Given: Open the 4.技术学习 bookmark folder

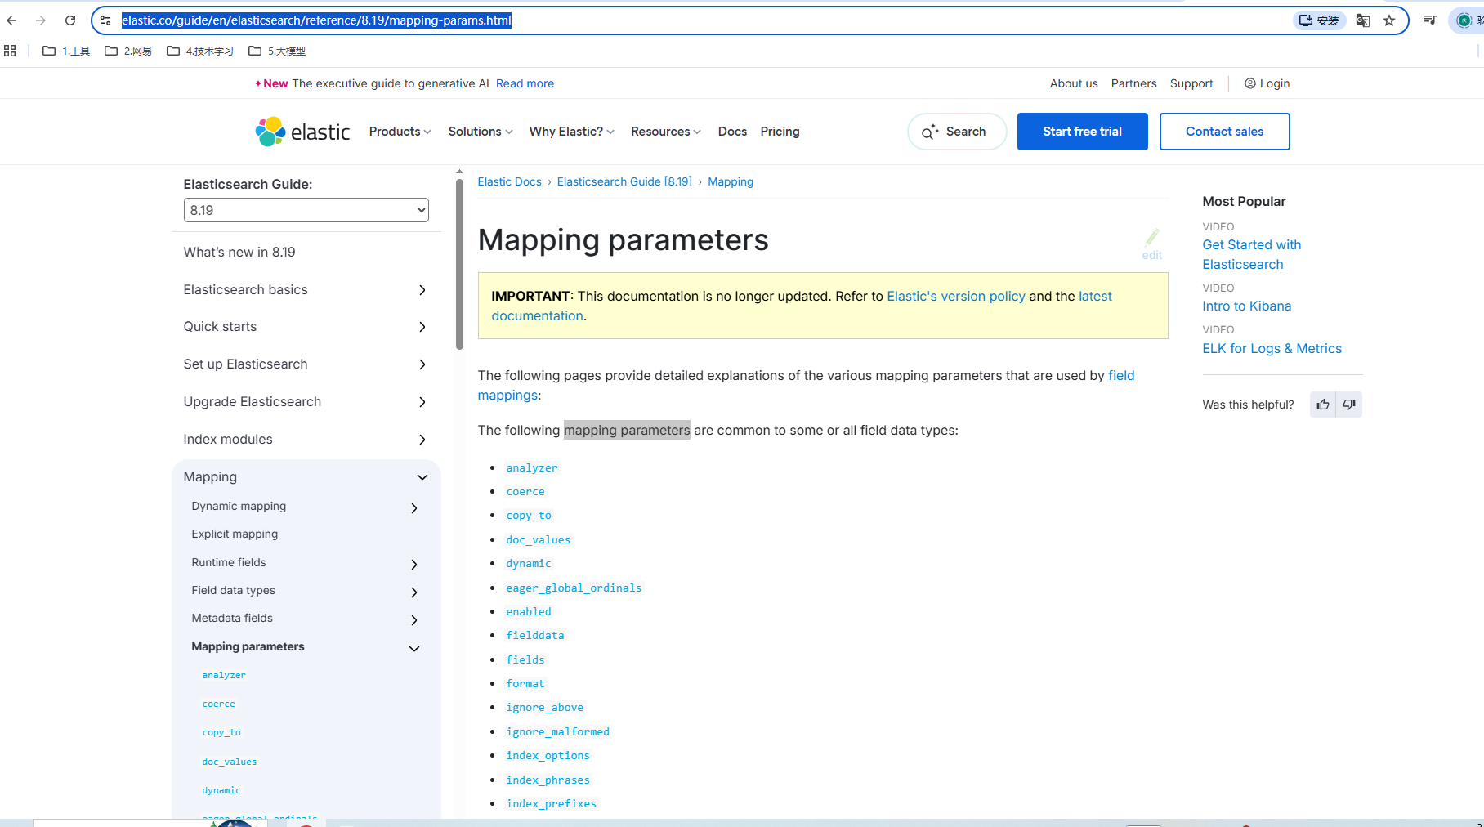Looking at the screenshot, I should click(200, 51).
